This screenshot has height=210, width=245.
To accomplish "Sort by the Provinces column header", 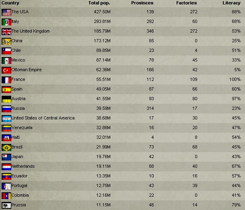I will tap(142, 3).
